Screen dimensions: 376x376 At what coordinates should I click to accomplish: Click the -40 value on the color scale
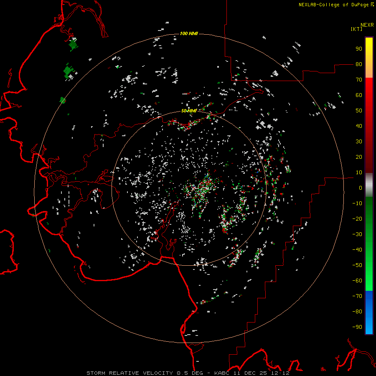(357, 250)
